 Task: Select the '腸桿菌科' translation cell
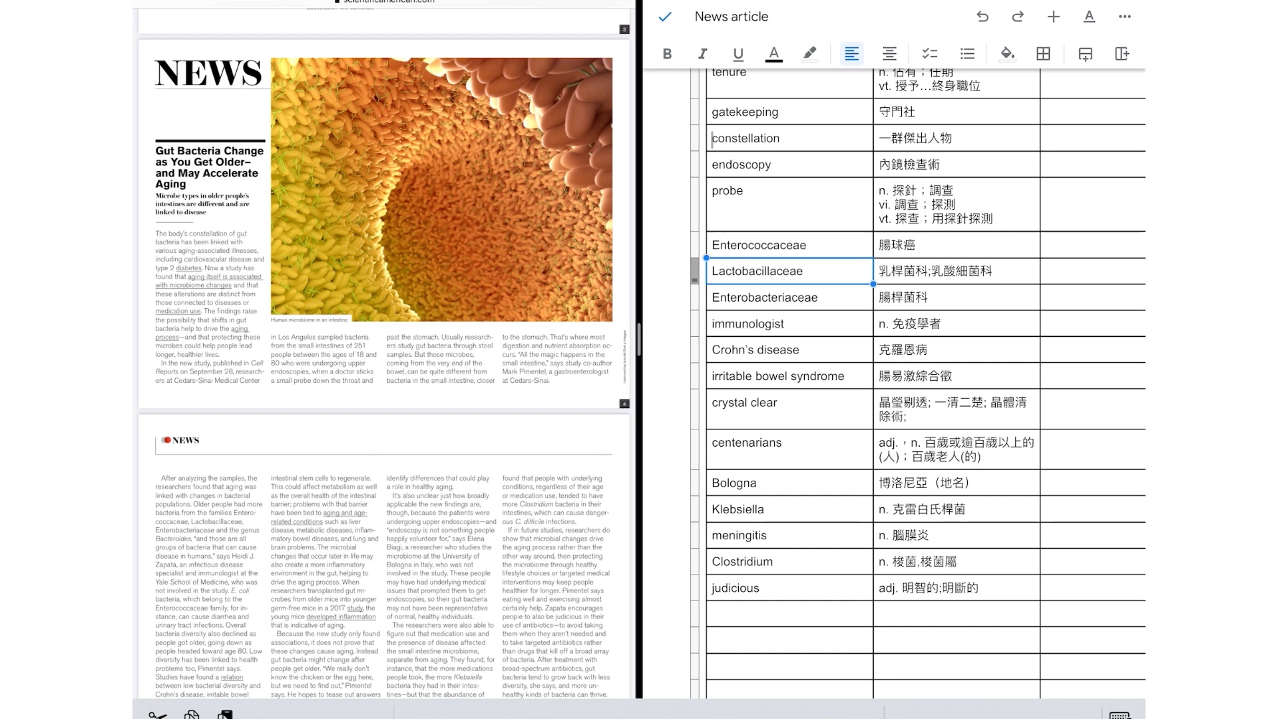click(957, 298)
